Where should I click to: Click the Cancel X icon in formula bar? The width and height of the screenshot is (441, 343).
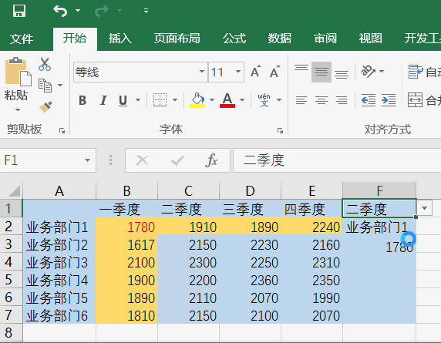click(x=142, y=160)
